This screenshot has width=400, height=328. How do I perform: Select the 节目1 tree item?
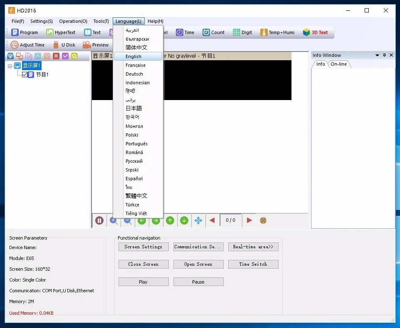click(x=42, y=75)
